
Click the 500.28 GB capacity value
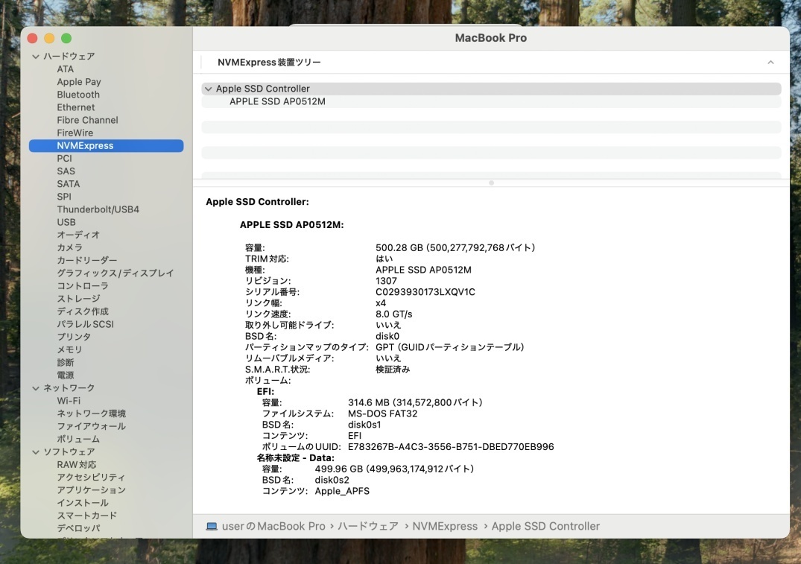455,248
